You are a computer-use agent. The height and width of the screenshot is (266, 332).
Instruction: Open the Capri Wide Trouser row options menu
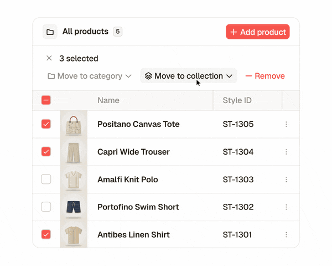pos(286,152)
